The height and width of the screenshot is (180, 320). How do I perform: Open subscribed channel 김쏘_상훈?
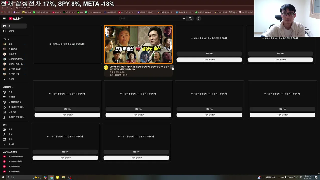[14, 54]
